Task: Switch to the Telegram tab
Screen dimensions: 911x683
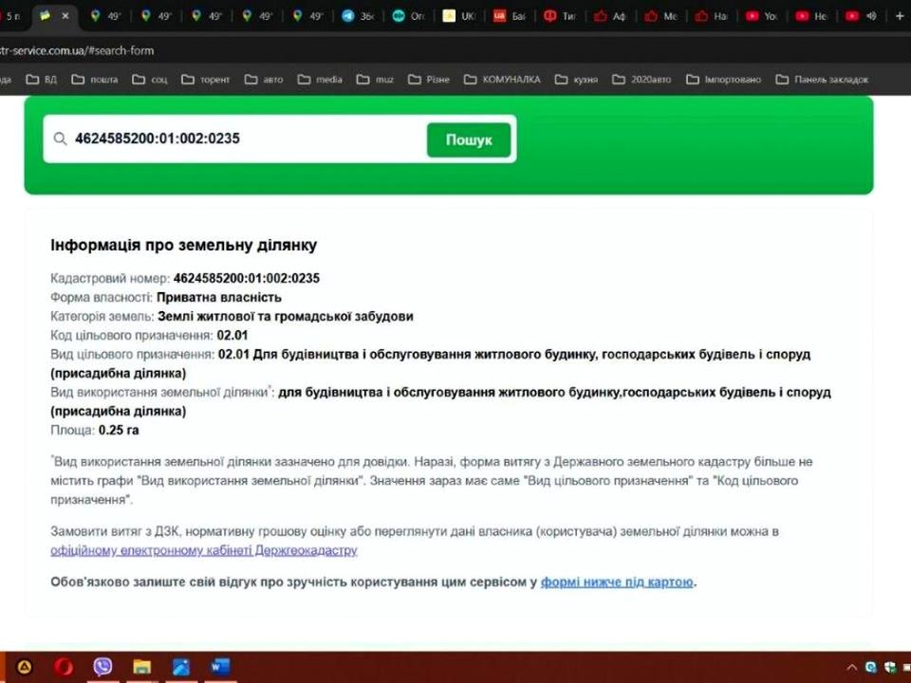Action: [x=359, y=16]
